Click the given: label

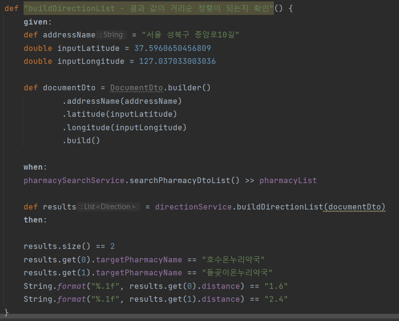point(38,22)
